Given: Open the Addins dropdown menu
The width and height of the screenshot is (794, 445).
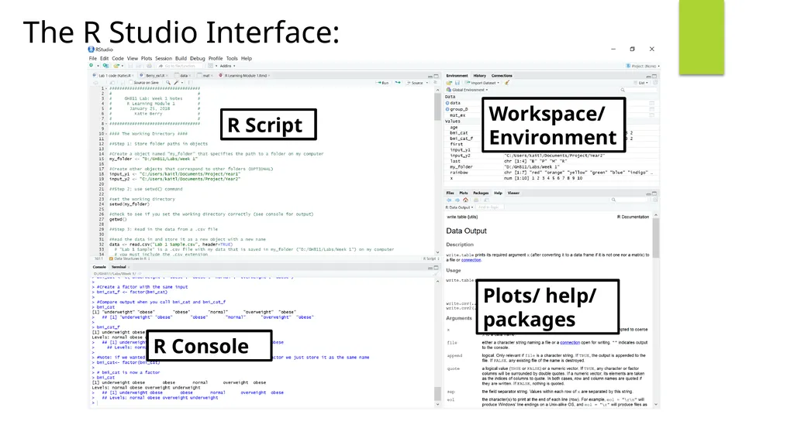Looking at the screenshot, I should click(227, 66).
